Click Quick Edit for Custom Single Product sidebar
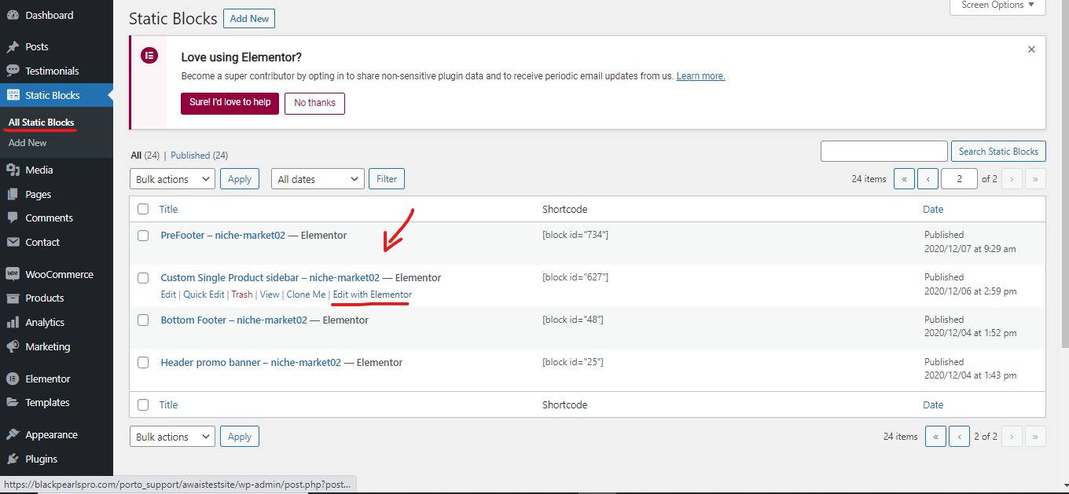1069x494 pixels. [204, 295]
